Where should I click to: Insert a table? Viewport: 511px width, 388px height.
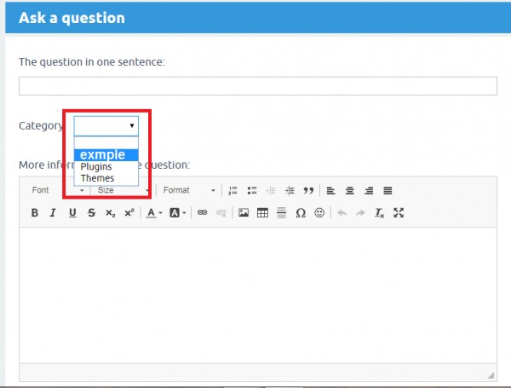[x=262, y=212]
